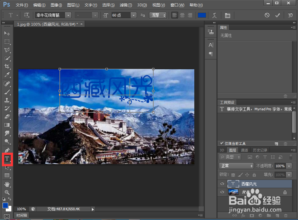Image resolution: width=298 pixels, height=220 pixels.
Task: Select the Quick Selection tool
Action: pyautogui.click(x=7, y=58)
